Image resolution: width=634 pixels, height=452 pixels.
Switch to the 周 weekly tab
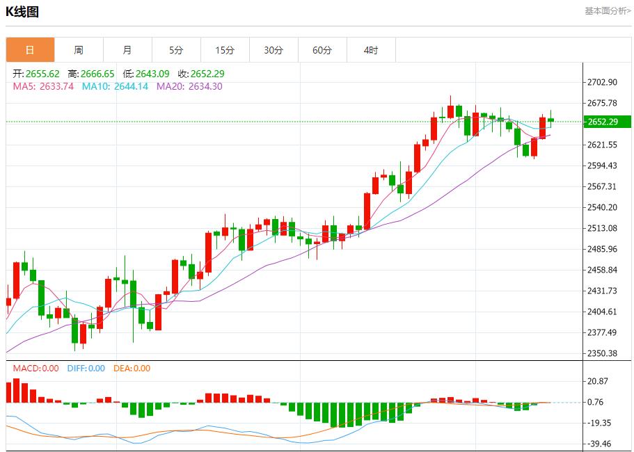tap(79, 50)
